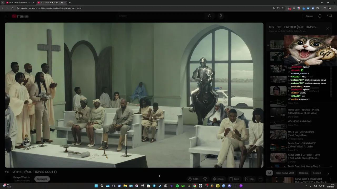The width and height of the screenshot is (337, 189).
Task: Focus the YouTube search field
Action: [x=161, y=16]
